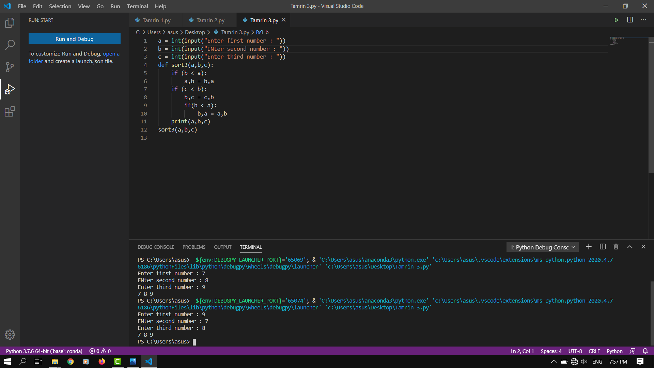This screenshot has width=654, height=368.
Task: Split the terminal panel
Action: click(x=603, y=247)
